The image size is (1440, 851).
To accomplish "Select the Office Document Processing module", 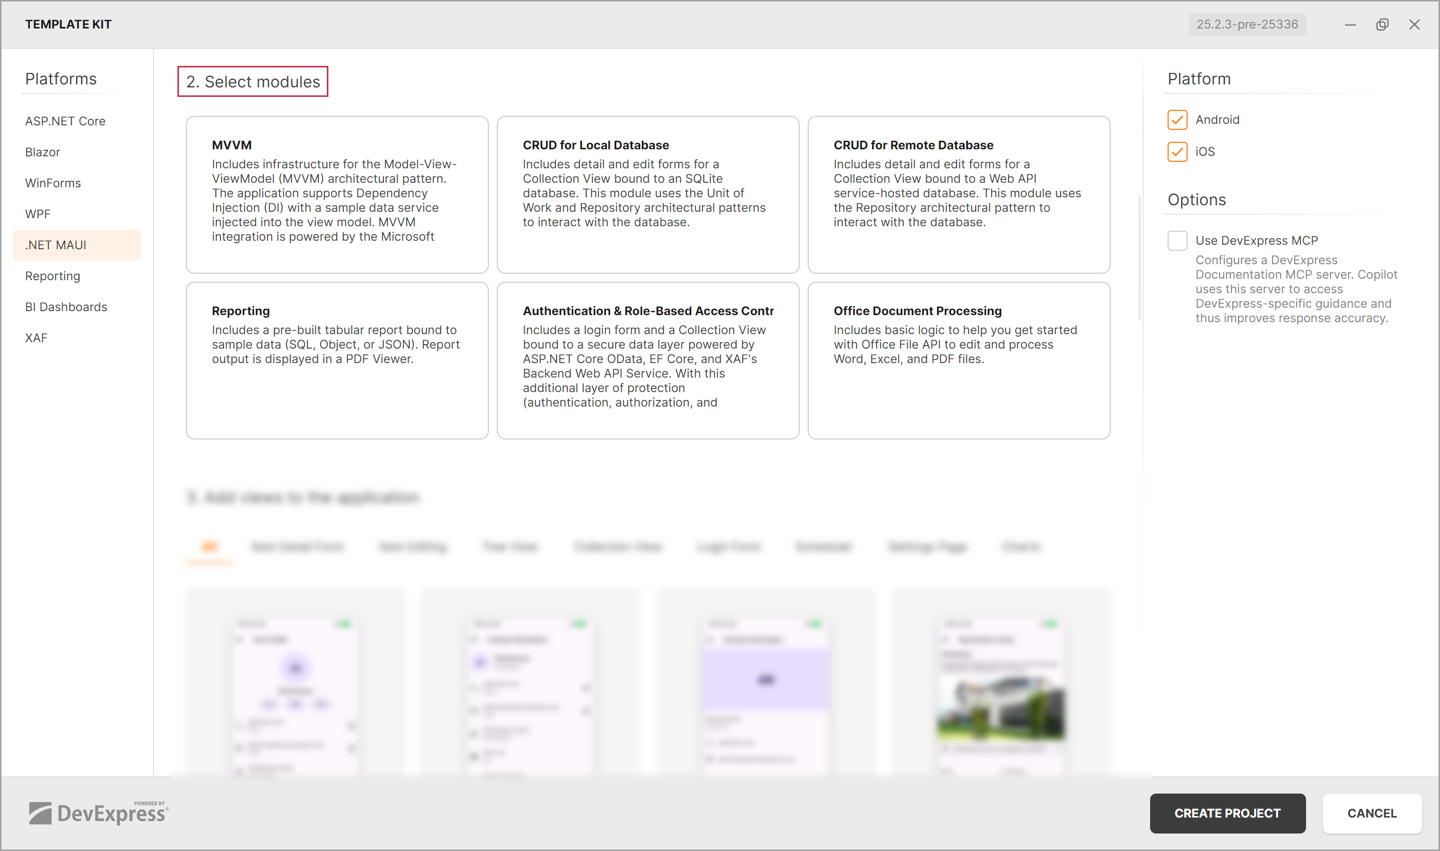I will tap(958, 360).
